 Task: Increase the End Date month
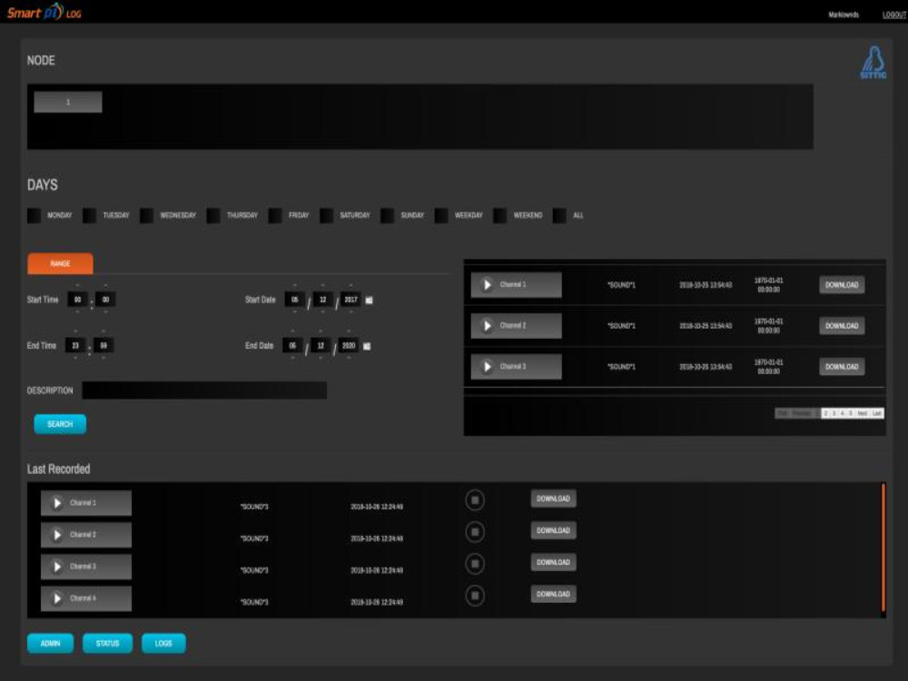pos(321,331)
